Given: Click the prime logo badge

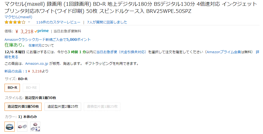Looking at the screenshot, I should (x=42, y=31).
